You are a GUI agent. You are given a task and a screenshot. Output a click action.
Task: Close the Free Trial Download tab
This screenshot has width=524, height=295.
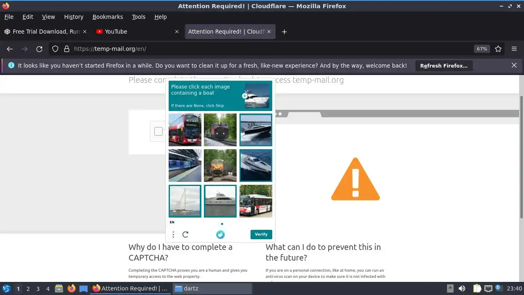(x=85, y=32)
